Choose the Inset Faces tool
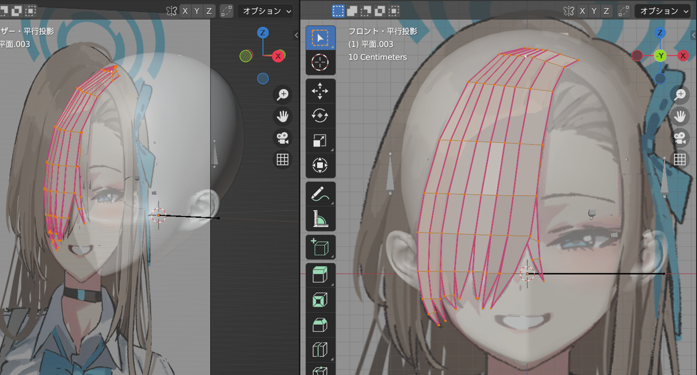Image resolution: width=697 pixels, height=375 pixels. pyautogui.click(x=320, y=300)
